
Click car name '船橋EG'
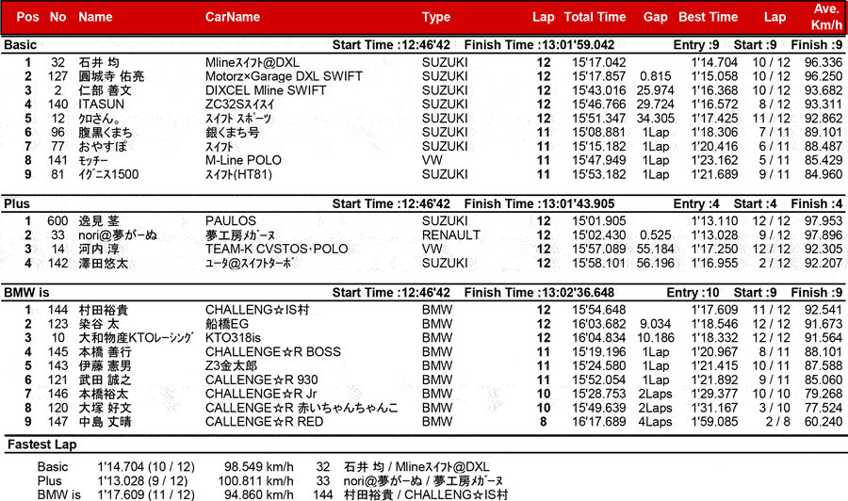click(x=226, y=324)
